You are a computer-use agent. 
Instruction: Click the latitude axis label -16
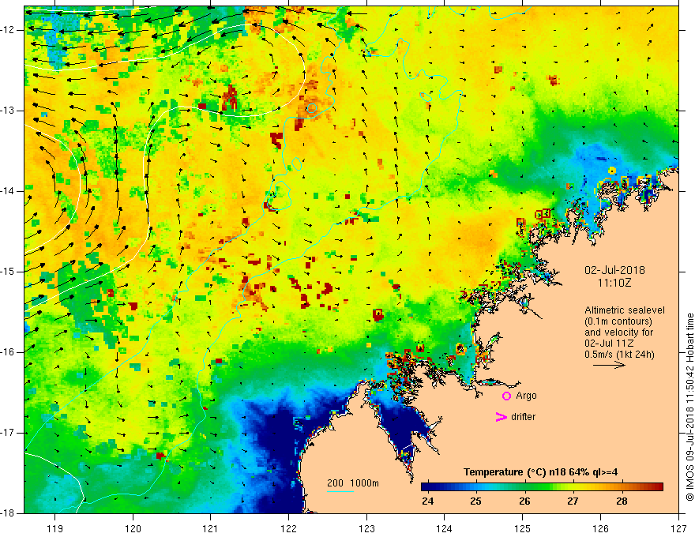tap(9, 352)
